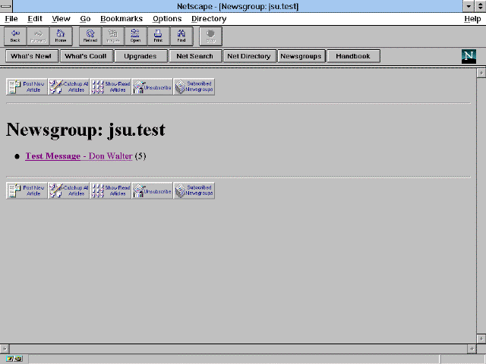Open the Test Message article link
Image resolution: width=486 pixels, height=364 pixels.
point(53,156)
